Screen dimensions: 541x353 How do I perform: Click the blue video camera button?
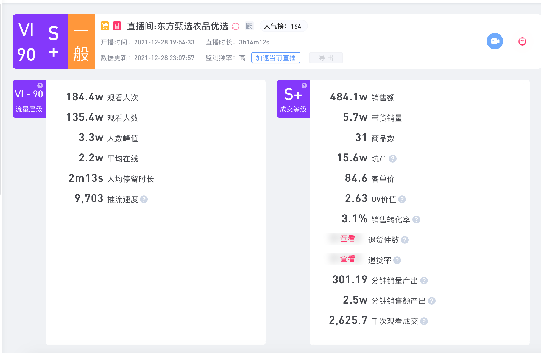[x=495, y=41]
